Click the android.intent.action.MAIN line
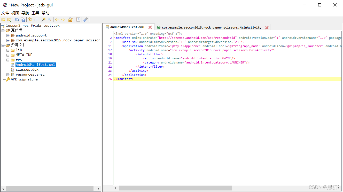Image resolution: width=343 pixels, height=192 pixels. 189,58
